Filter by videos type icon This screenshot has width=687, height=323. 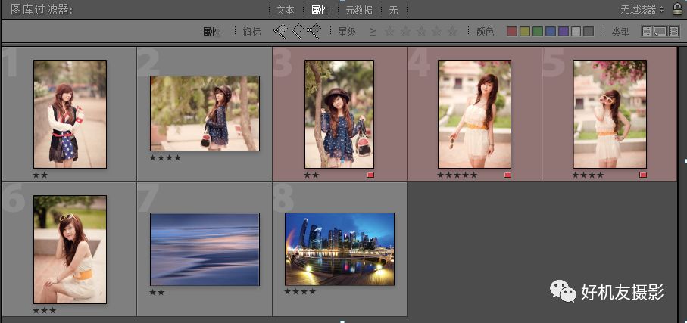673,32
